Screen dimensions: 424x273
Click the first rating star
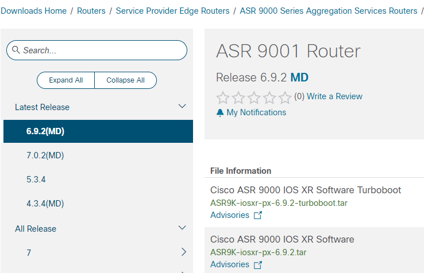tap(223, 97)
